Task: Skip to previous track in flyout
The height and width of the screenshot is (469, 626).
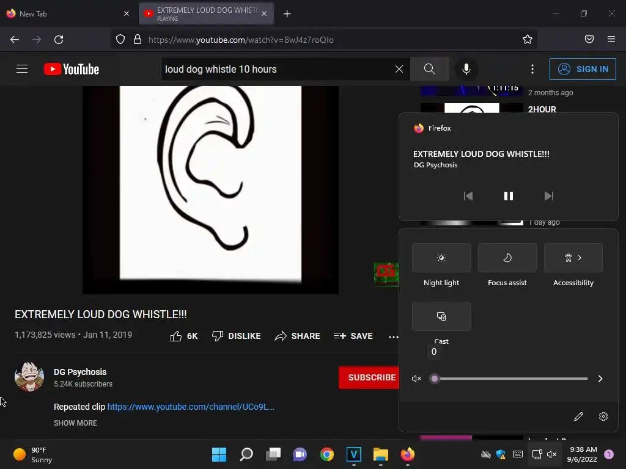Action: click(468, 196)
